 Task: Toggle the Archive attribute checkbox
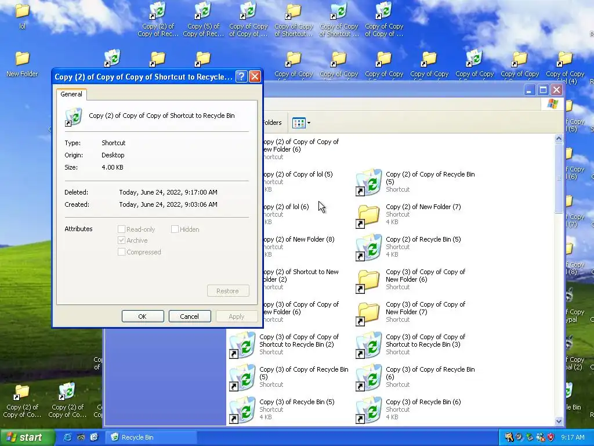tap(121, 240)
